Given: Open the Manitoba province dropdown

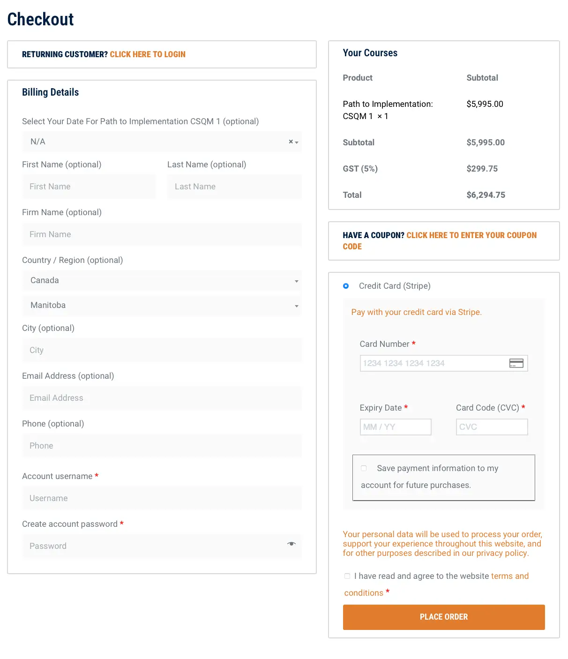Looking at the screenshot, I should pyautogui.click(x=162, y=305).
